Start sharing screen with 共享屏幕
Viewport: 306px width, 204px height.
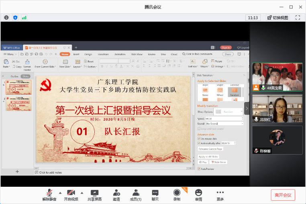coord(94,195)
